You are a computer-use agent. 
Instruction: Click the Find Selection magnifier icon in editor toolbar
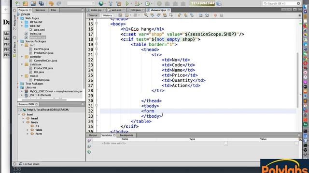point(146,15)
